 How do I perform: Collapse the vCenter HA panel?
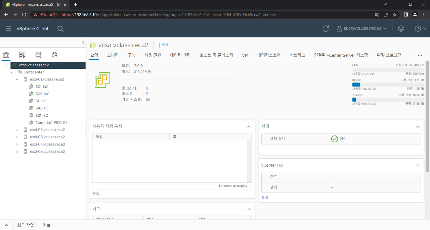(x=418, y=165)
